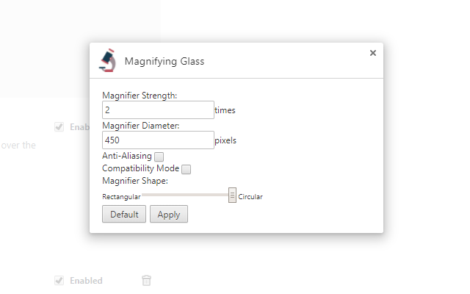Click the Anti-Aliasing label text
Viewport: 470px width, 294px height.
point(127,156)
